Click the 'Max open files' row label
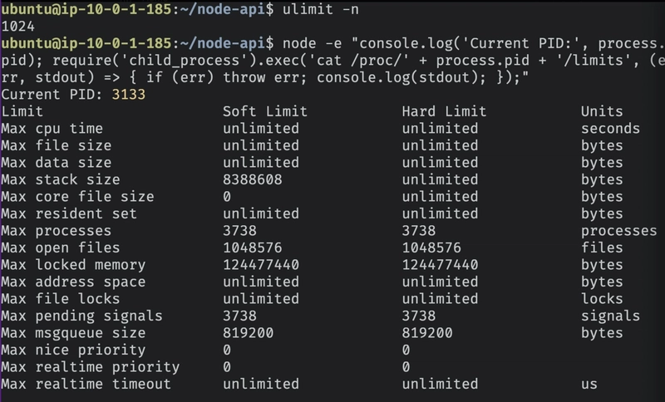 pos(61,248)
